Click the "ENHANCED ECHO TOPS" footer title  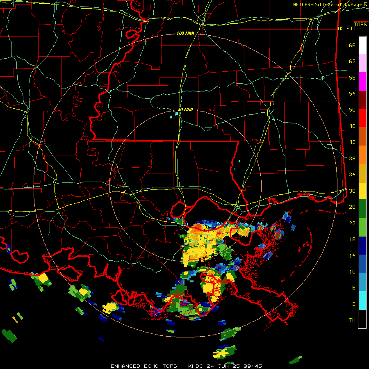pyautogui.click(x=144, y=366)
